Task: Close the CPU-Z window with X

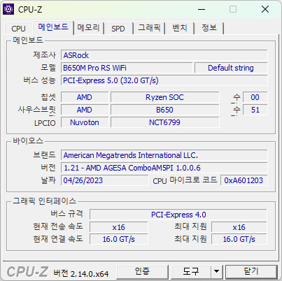Action: 265,9
